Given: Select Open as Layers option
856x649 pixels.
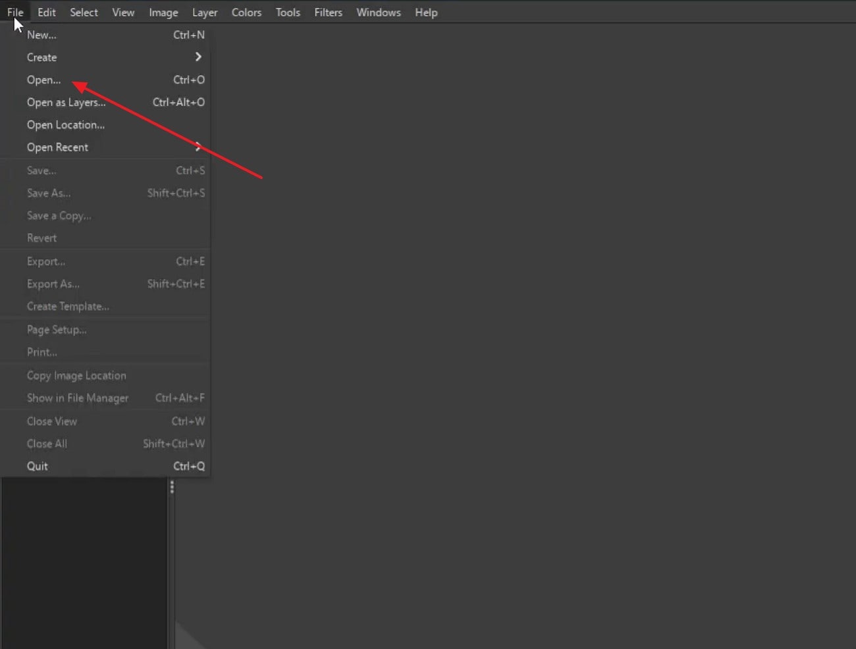Looking at the screenshot, I should click(66, 102).
